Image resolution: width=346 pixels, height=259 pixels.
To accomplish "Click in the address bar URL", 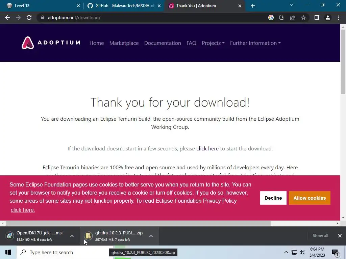I will (74, 18).
